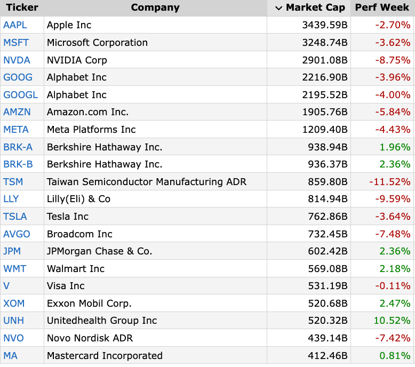
Task: Open the WMT ticker link
Action: [x=14, y=269]
